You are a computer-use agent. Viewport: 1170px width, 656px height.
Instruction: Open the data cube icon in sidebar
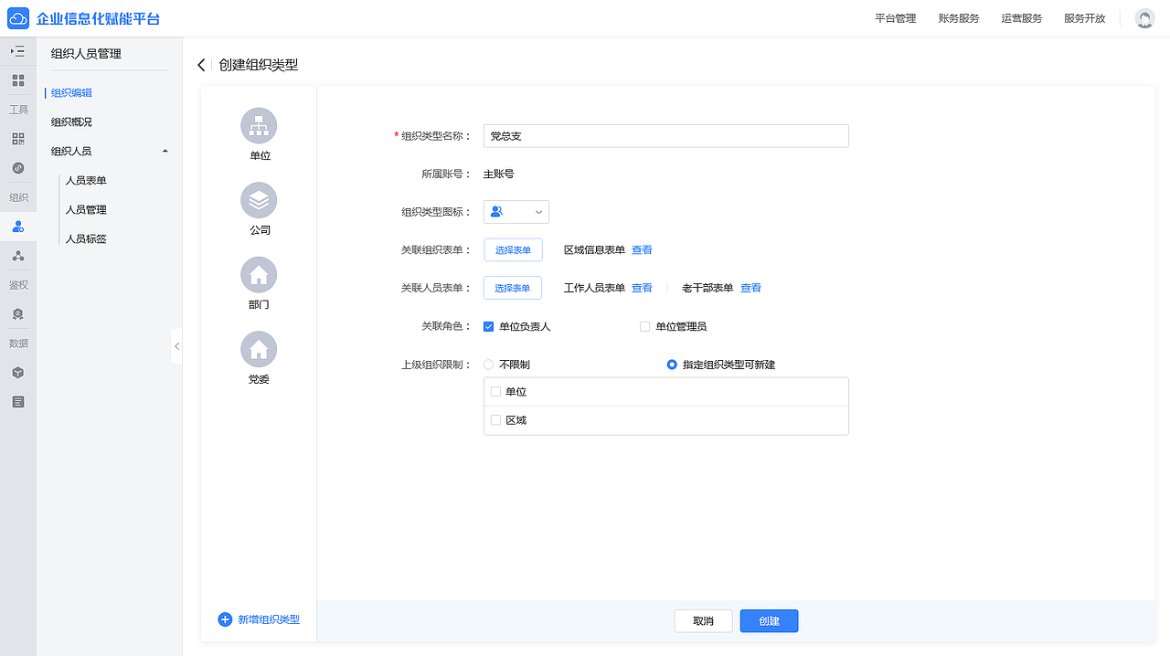click(x=17, y=373)
